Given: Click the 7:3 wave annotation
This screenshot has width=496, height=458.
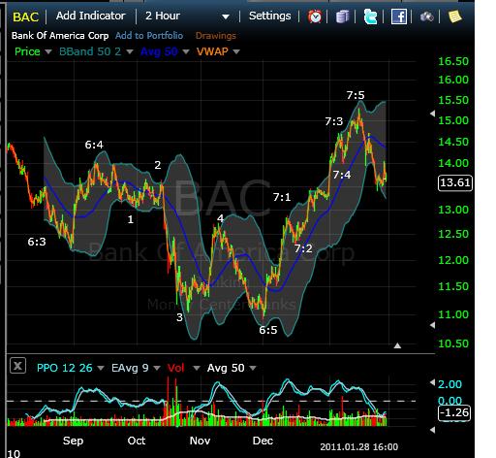Looking at the screenshot, I should pos(333,121).
